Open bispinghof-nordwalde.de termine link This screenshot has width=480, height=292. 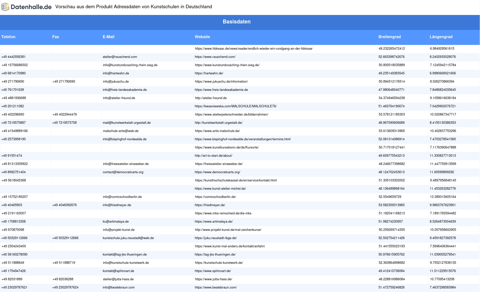click(242, 139)
